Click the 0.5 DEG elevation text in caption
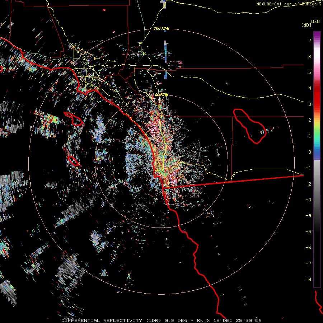The image size is (323, 323). [x=176, y=320]
